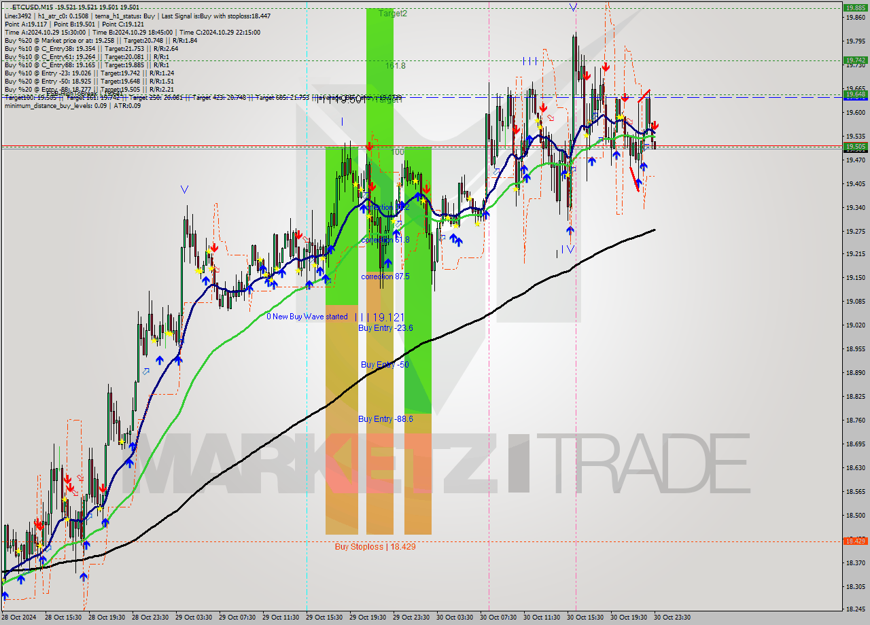Viewport: 870px width, 625px height.
Task: Click the 'Buy Stoploss | 18.429' label
Action: (x=375, y=546)
